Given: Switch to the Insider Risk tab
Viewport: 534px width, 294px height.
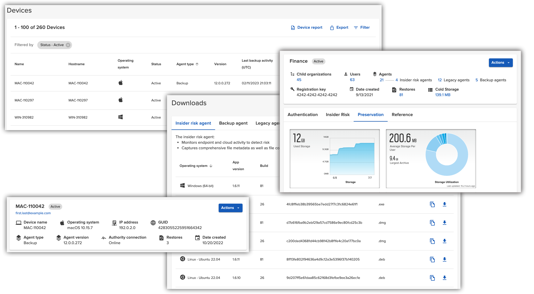Looking at the screenshot, I should tap(338, 115).
